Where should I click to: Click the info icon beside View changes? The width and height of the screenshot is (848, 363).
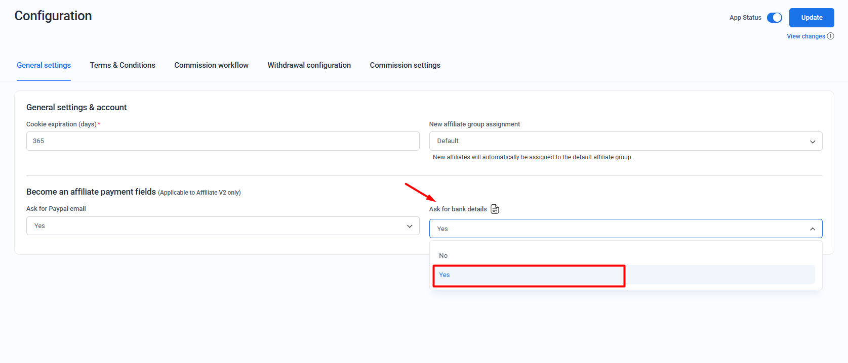(830, 36)
